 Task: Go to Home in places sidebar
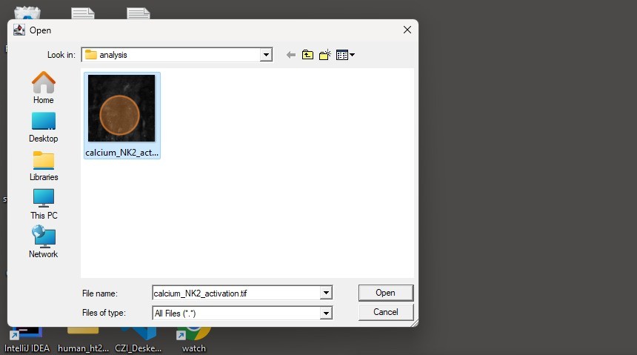pos(44,88)
